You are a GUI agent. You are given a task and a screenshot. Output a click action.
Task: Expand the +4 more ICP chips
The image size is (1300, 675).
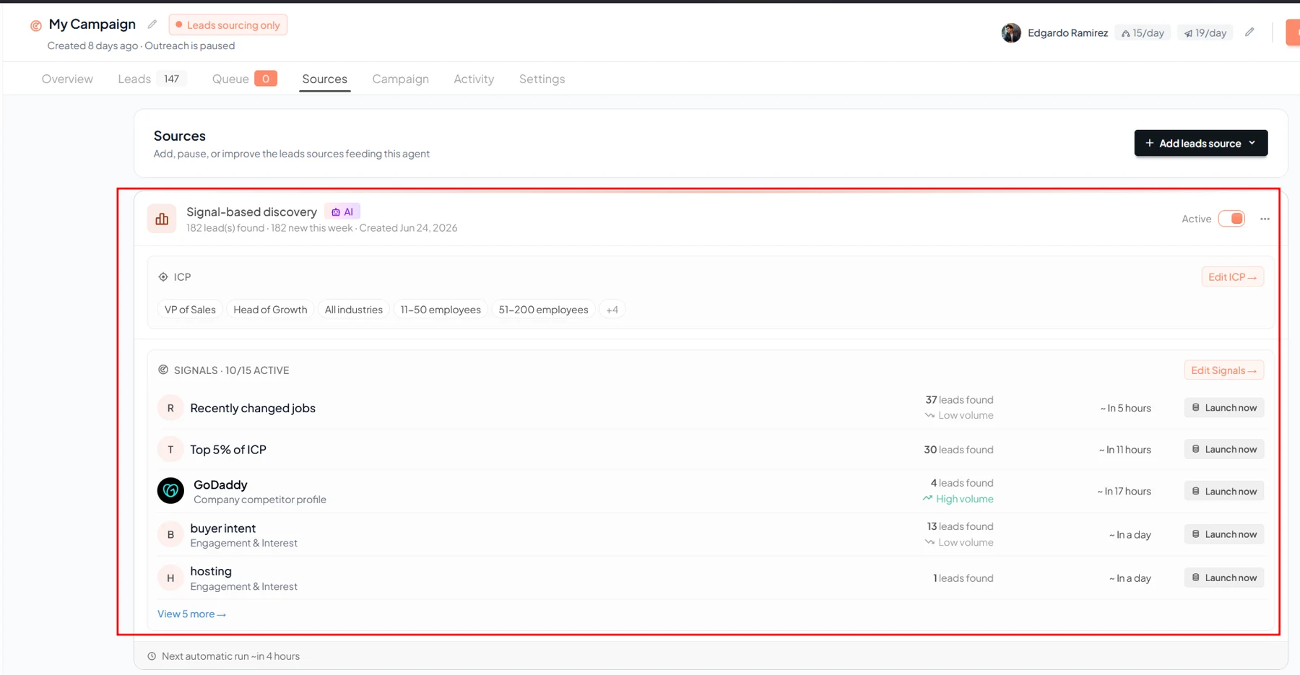point(612,310)
